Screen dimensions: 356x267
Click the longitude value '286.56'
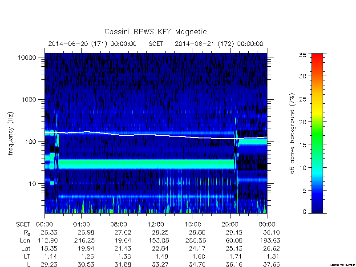point(195,240)
